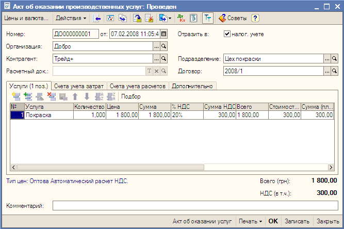
Task: Open the help question mark icon
Action: click(255, 18)
